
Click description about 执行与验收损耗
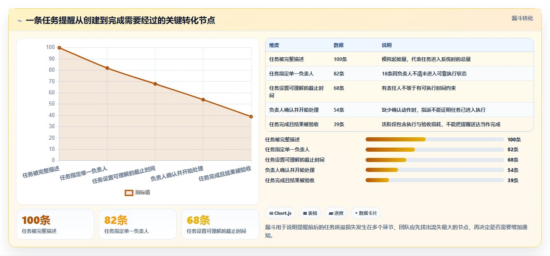coord(441,124)
